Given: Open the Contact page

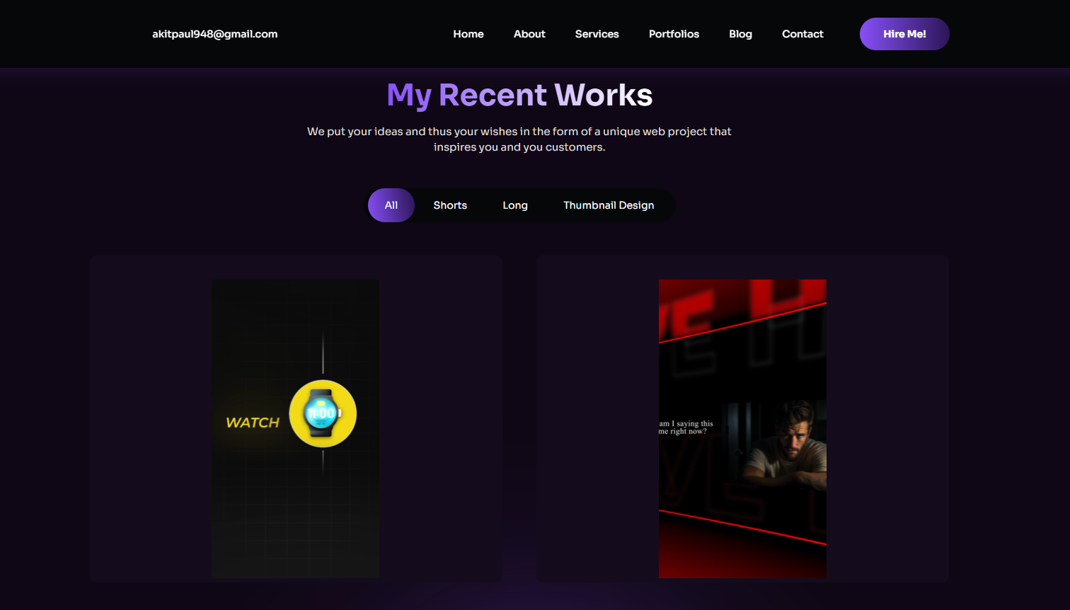Looking at the screenshot, I should (802, 33).
